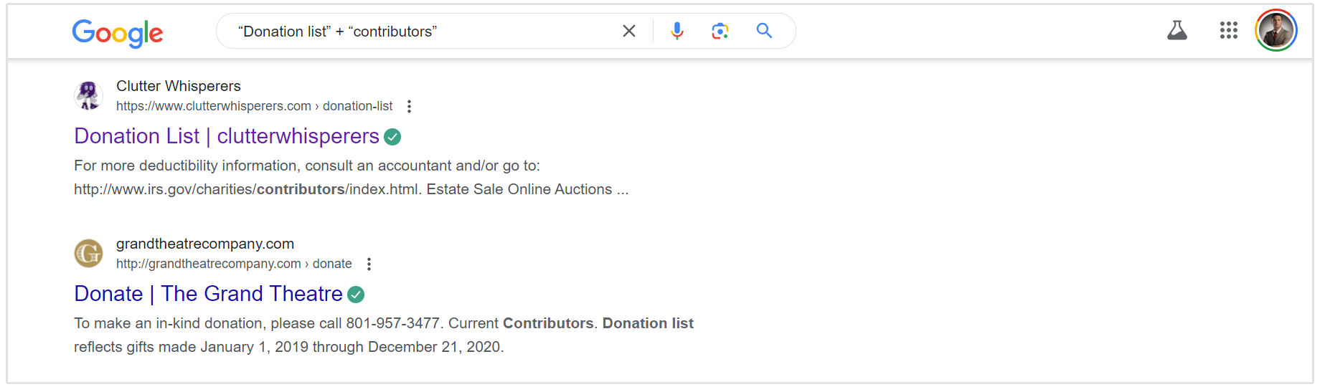Screen dimensions: 1320x387
Task: Open the "Donate | The Grand Theatre" result
Action: [208, 294]
